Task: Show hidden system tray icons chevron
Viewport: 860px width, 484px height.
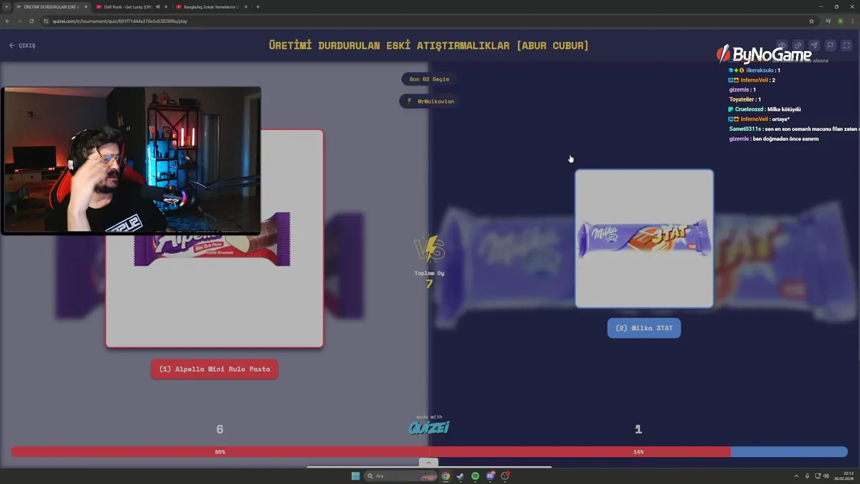Action: [797, 476]
